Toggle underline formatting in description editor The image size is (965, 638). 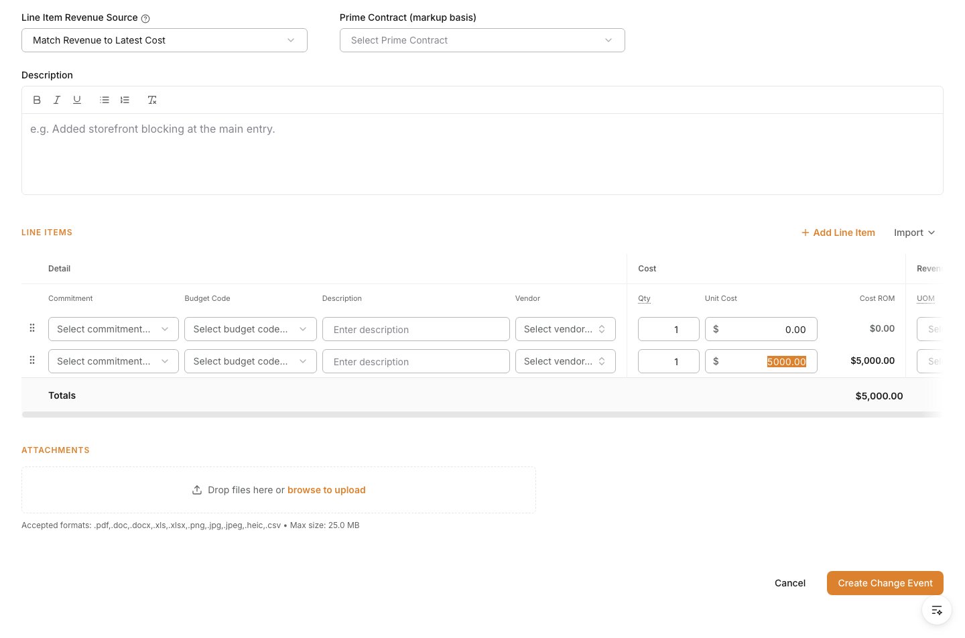click(x=77, y=100)
